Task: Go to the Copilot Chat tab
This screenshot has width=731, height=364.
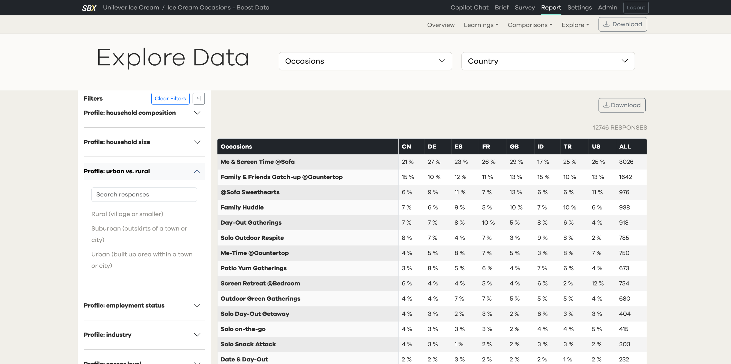Action: point(469,8)
